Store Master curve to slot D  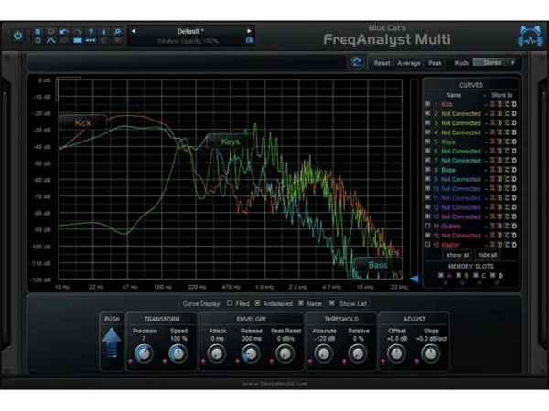point(514,245)
